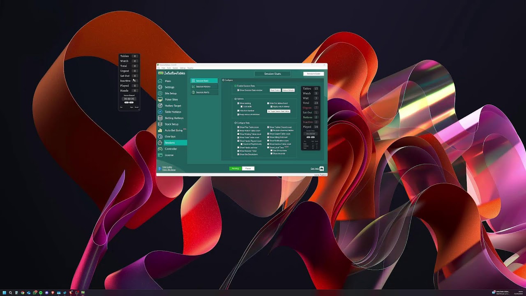Open the Site Setup cog icon
Screen dimensions: 526x296
160,93
